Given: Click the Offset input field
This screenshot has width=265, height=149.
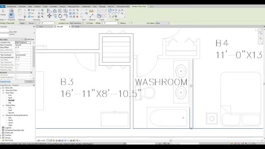Looking at the screenshot, I should tap(109, 23).
